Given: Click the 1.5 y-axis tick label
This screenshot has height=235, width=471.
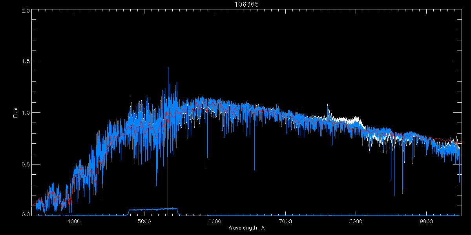Looking at the screenshot, I should click(24, 61).
